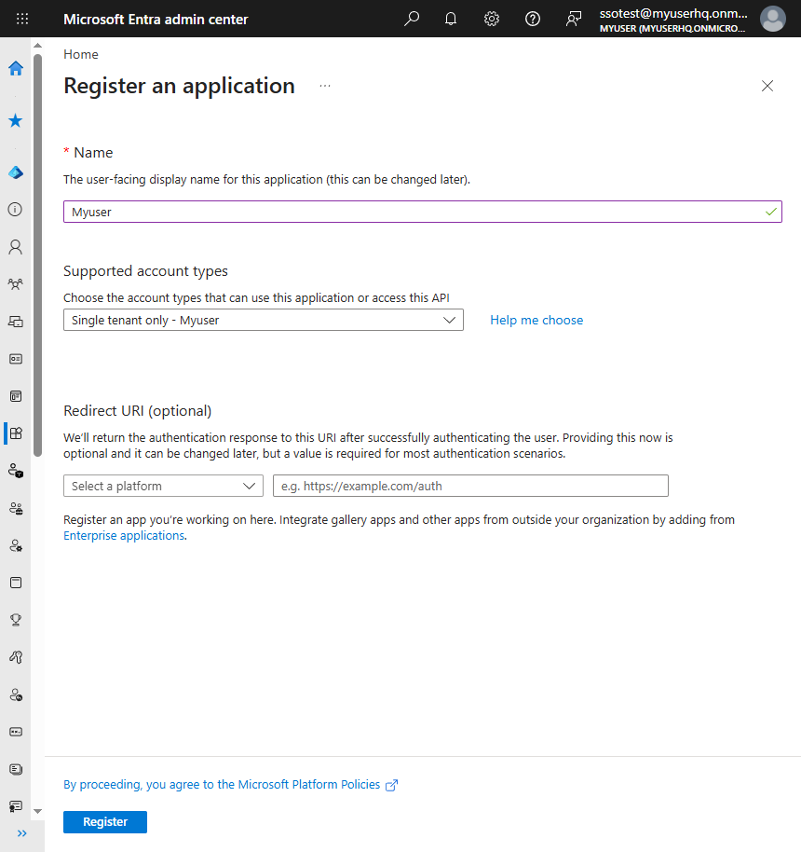Click the search magnifier icon in header

[x=412, y=19]
